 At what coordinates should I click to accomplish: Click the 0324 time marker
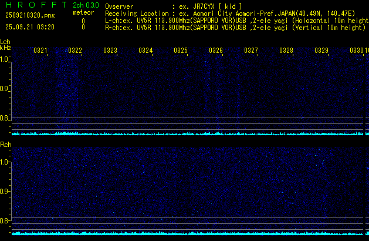[145, 51]
